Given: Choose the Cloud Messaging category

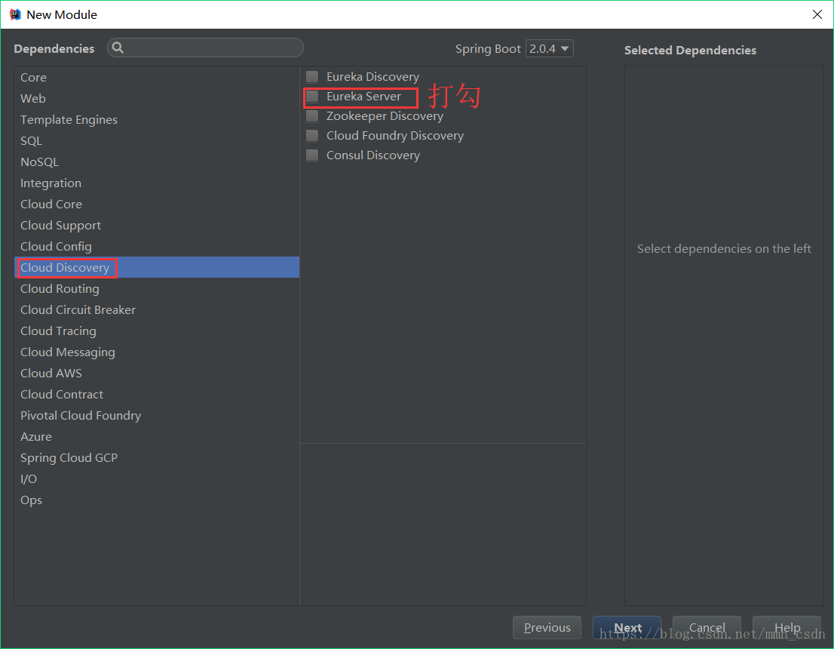Looking at the screenshot, I should click(x=157, y=352).
